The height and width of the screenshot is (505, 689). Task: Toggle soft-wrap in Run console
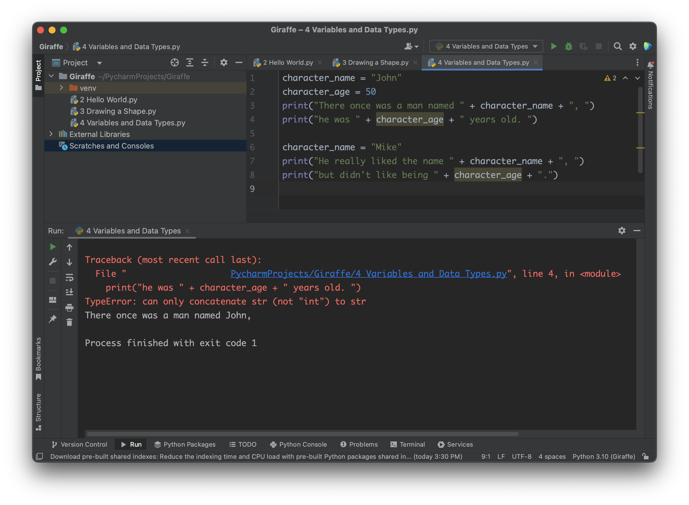pos(69,278)
